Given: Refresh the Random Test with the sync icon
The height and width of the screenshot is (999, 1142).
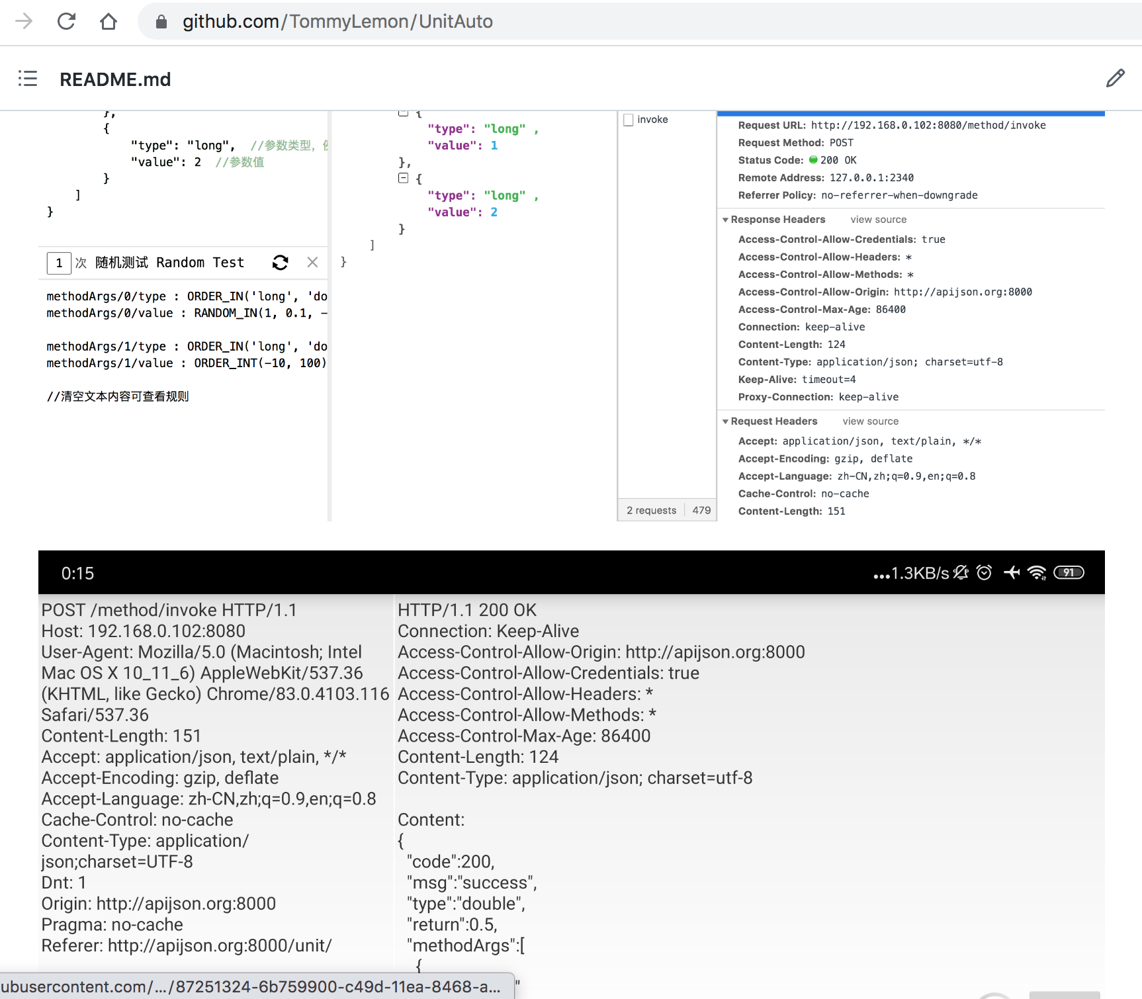Looking at the screenshot, I should pyautogui.click(x=281, y=263).
